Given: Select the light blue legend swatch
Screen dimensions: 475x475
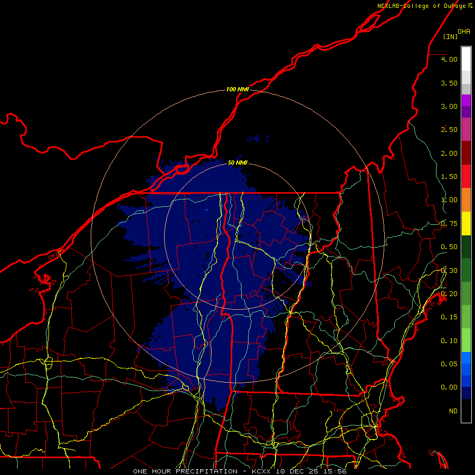Looking at the screenshot, I should [466, 358].
